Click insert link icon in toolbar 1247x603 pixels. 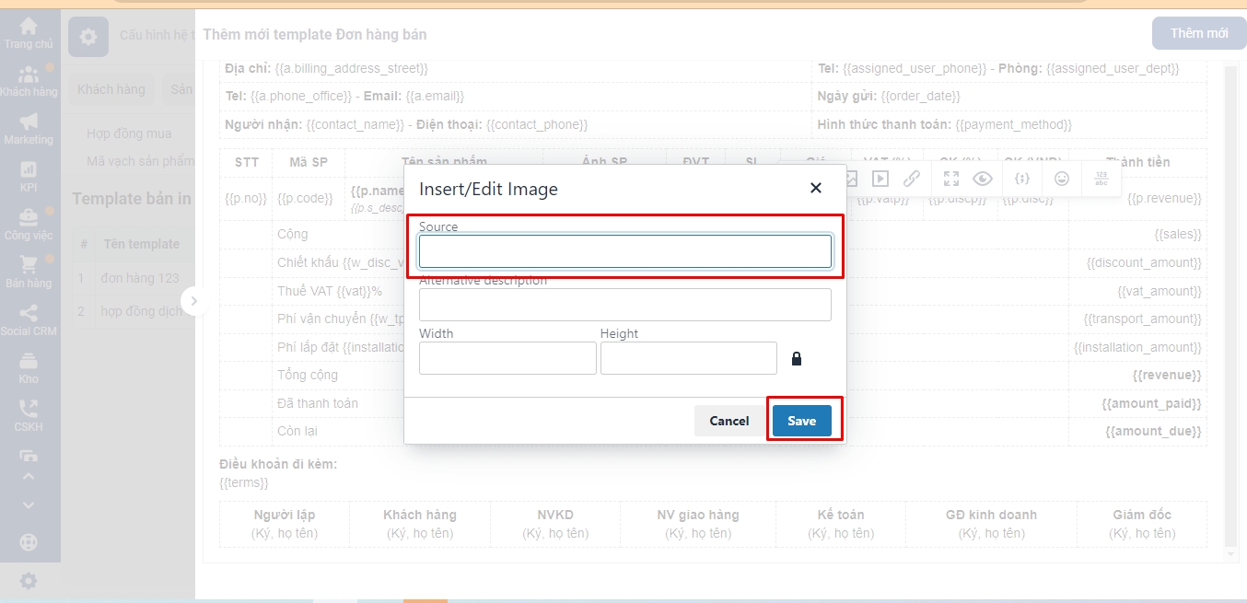pos(912,179)
